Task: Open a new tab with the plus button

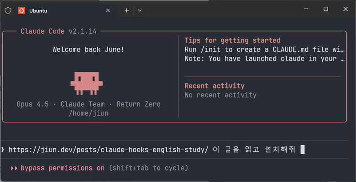Action: point(126,10)
